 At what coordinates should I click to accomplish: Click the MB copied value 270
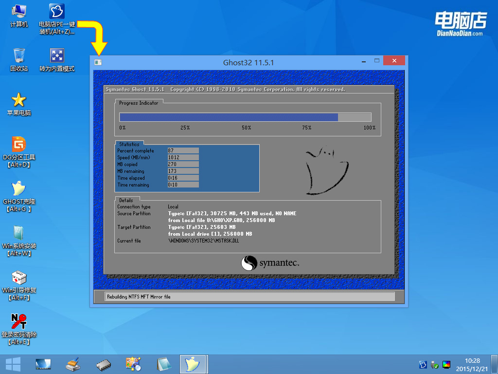point(183,164)
